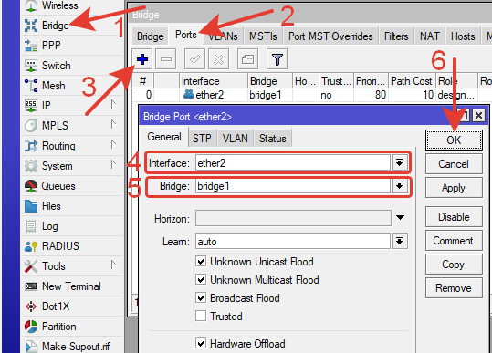Add new bridge port with plus icon
492x353 pixels.
pyautogui.click(x=142, y=59)
